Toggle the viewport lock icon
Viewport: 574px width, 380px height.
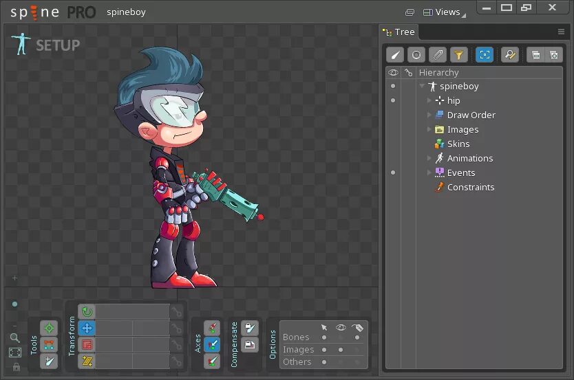tap(16, 366)
